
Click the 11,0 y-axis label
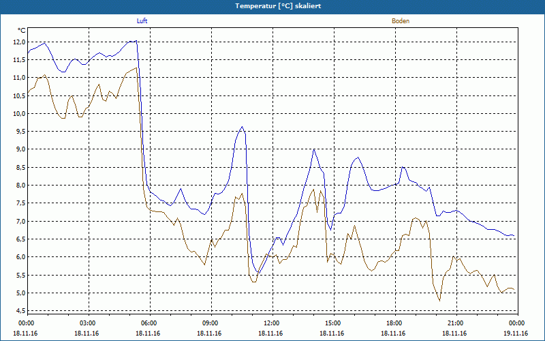20,78
